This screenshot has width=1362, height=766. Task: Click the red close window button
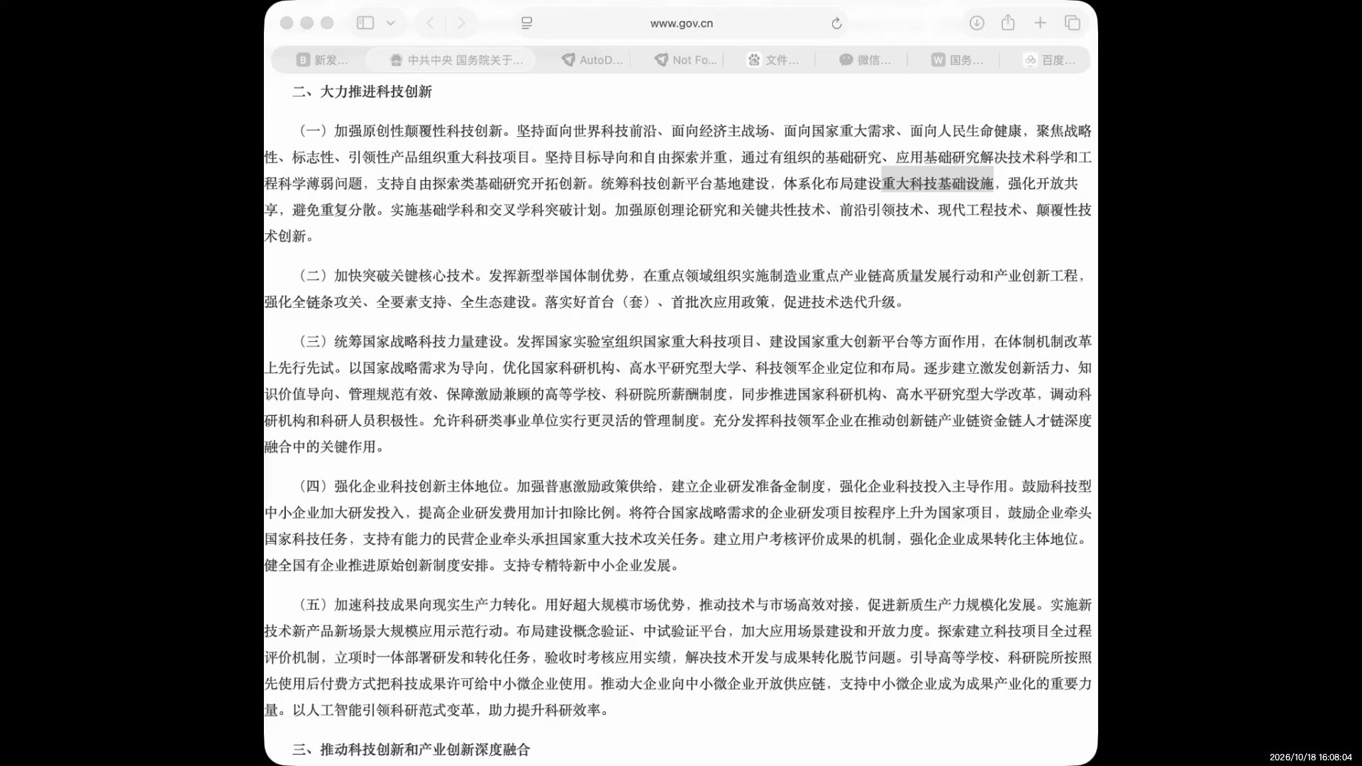287,23
